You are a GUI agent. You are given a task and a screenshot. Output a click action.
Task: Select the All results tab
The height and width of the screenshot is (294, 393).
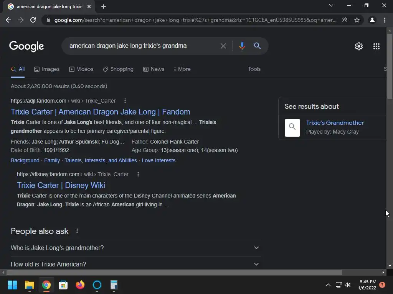pyautogui.click(x=18, y=69)
